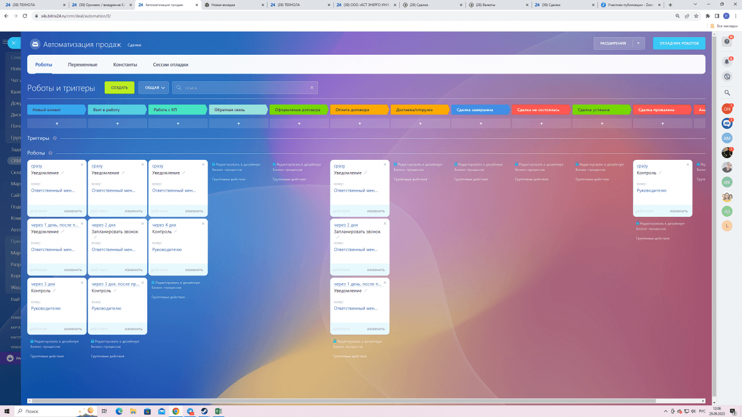Change the через 4 дня delay on Контроль
The width and height of the screenshot is (742, 417).
click(x=164, y=225)
